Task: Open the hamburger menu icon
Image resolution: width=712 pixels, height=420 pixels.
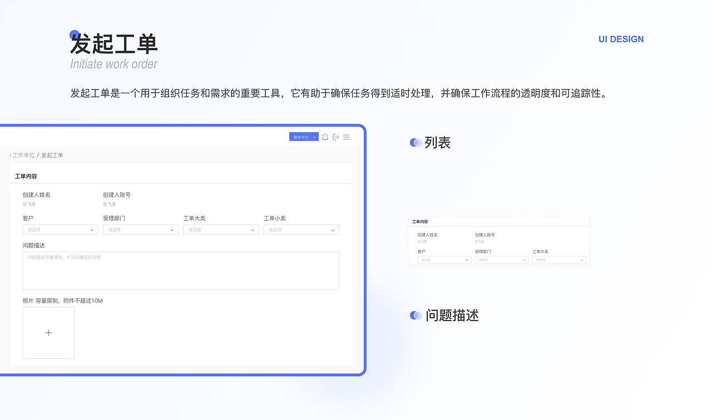Action: point(346,137)
